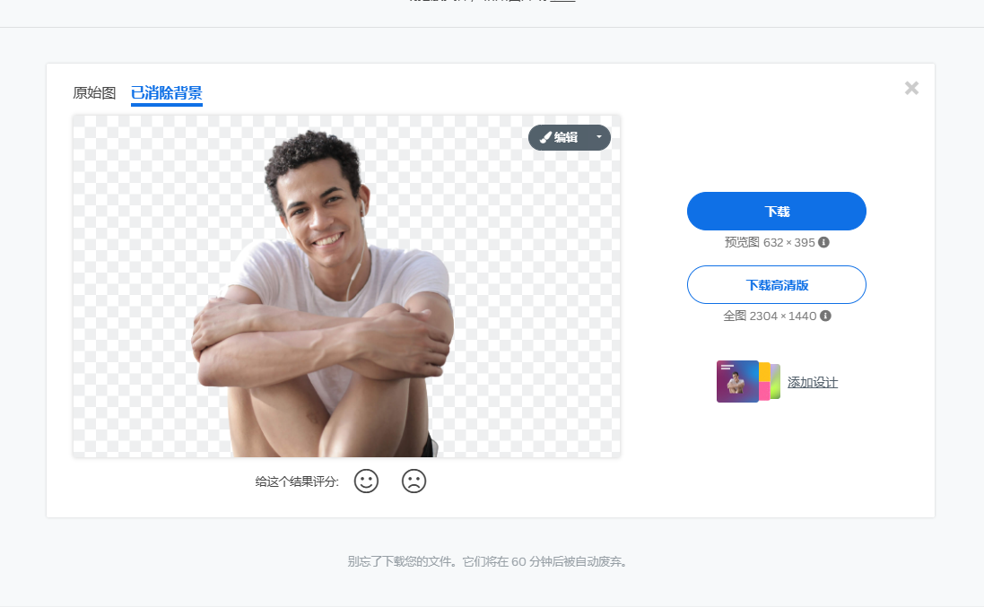Click the info icon next to 全图 2304×1440
Viewport: 984px width, 607px height.
826,316
